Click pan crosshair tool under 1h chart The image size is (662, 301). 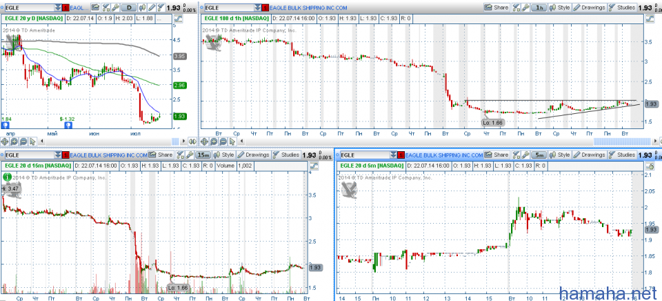(204, 142)
